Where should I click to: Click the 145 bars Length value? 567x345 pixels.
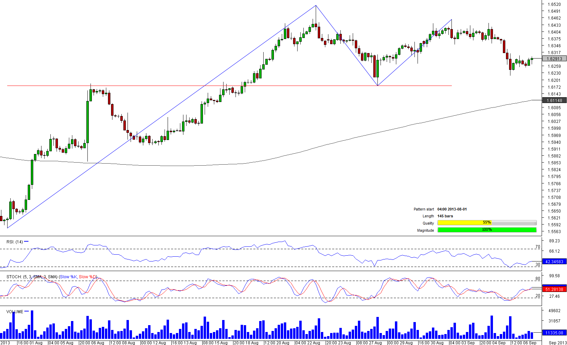445,216
